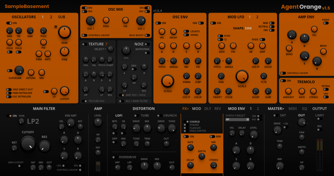Toggle the LEGATO switch in OSC ENV
334x176 pixels.
click(x=186, y=31)
